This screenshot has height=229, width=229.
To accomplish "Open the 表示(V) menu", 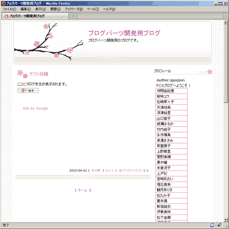I will point(40,9).
